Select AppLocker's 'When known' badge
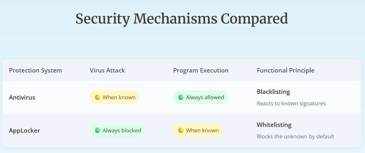 click(x=198, y=130)
